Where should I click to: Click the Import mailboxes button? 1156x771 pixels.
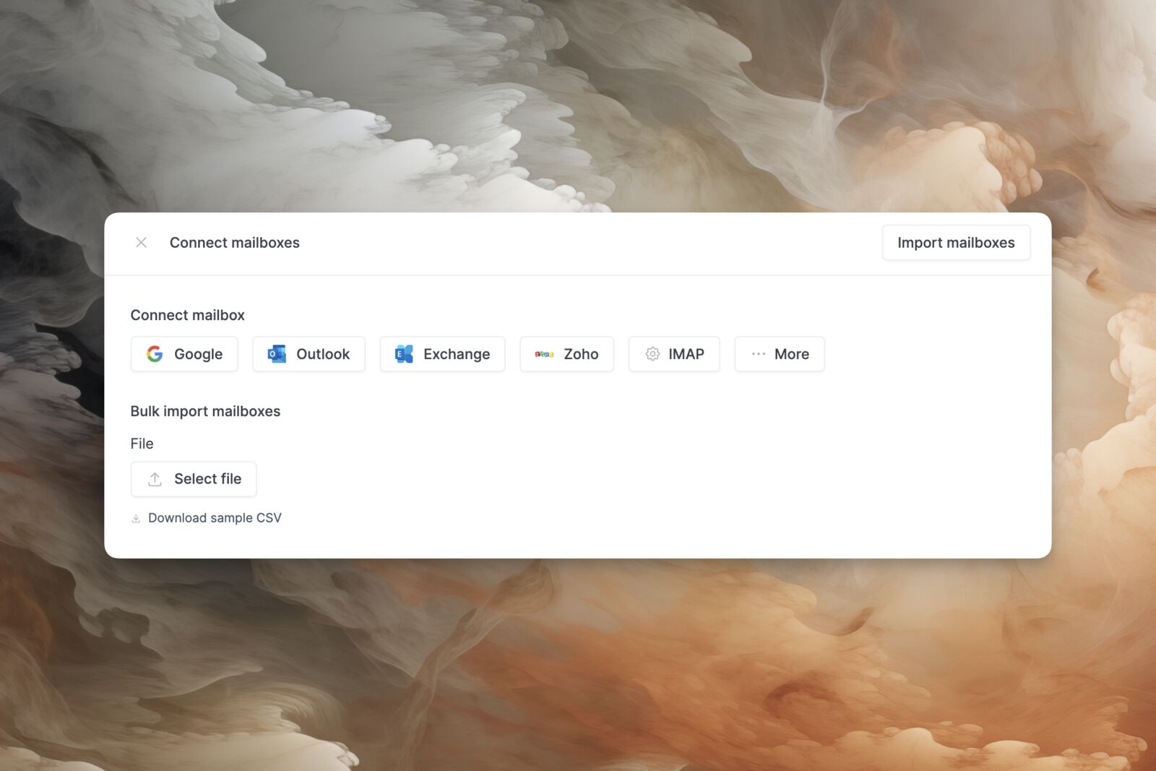pos(956,242)
